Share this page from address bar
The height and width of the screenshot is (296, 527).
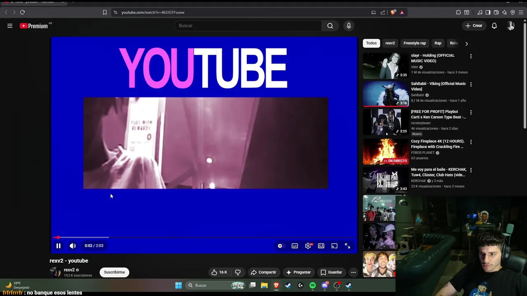383,12
